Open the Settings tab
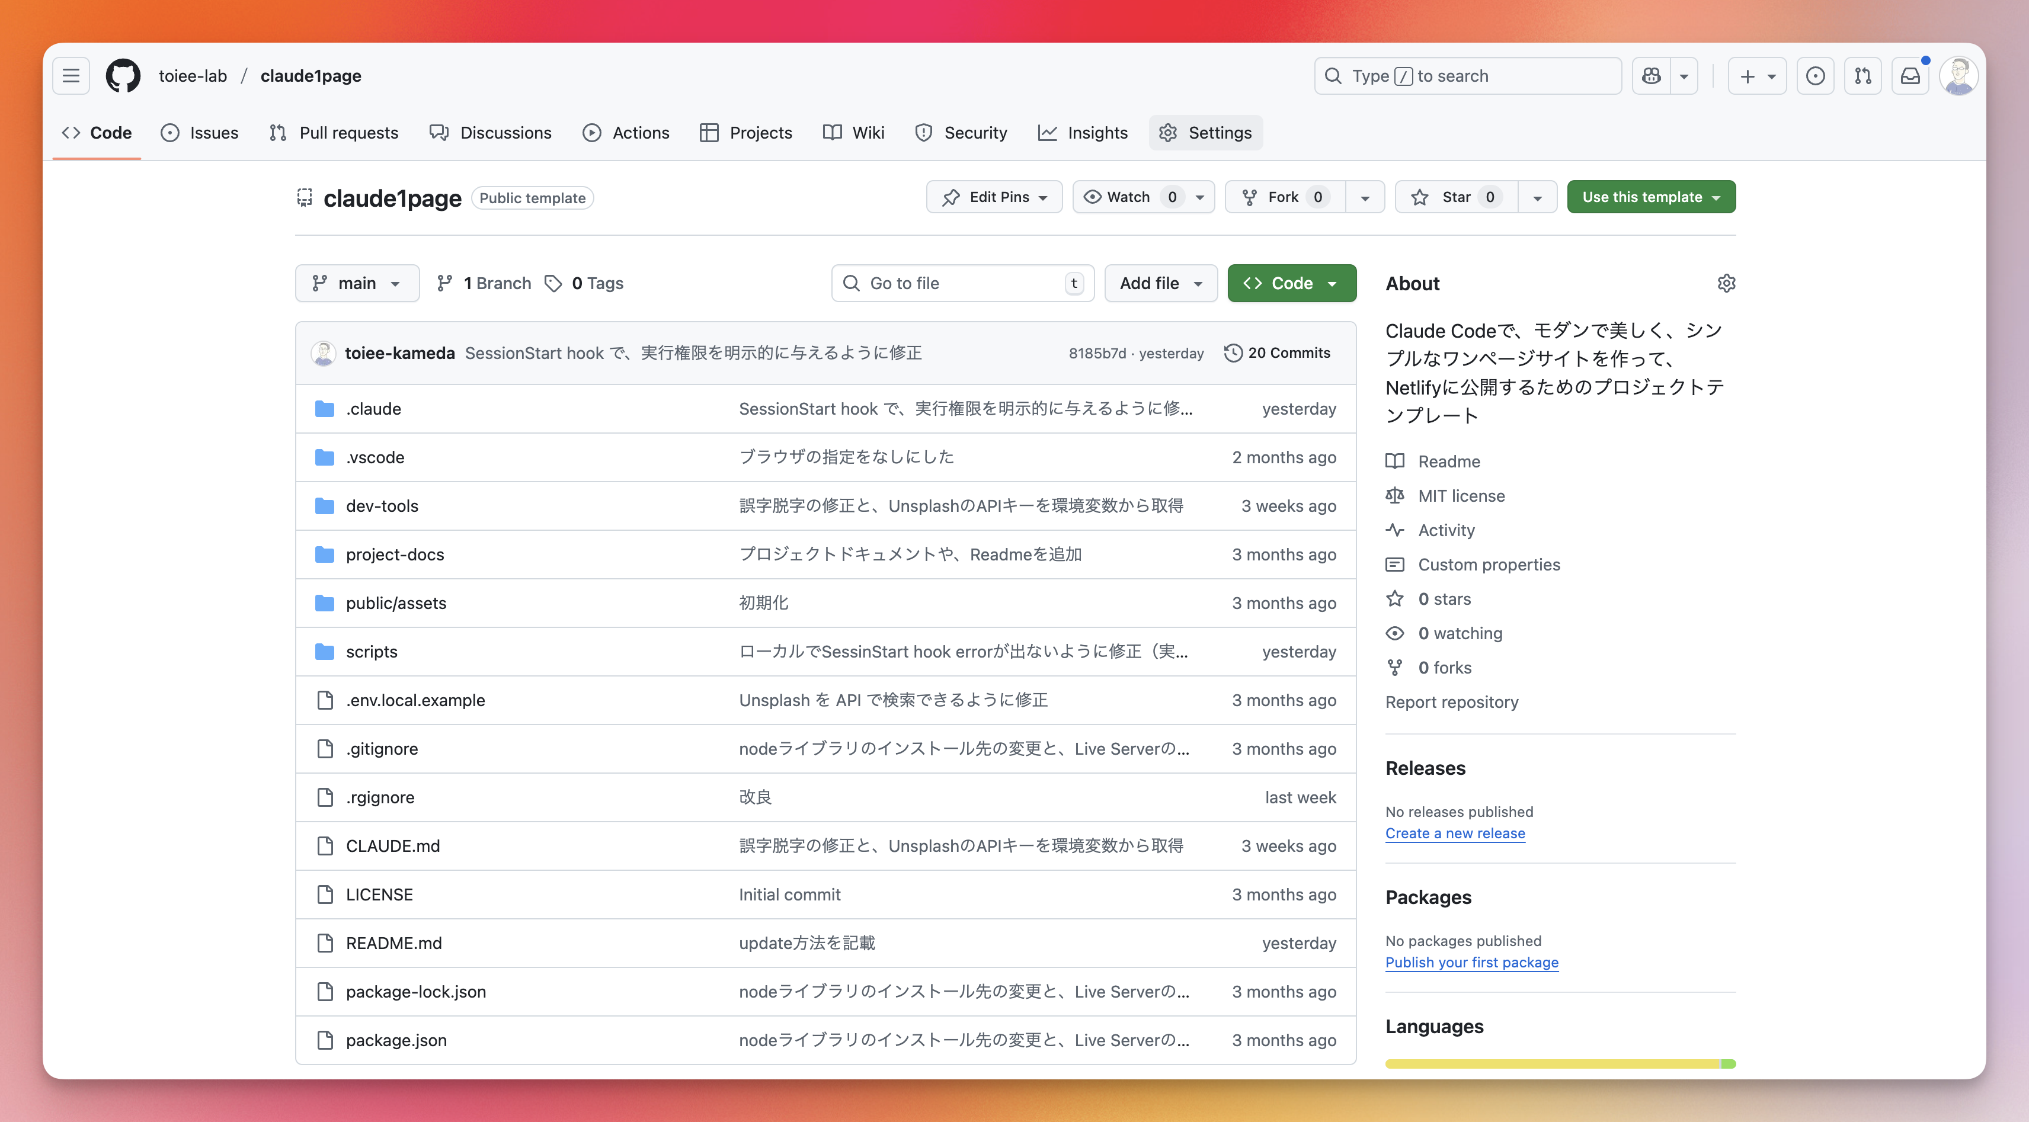 pyautogui.click(x=1205, y=132)
